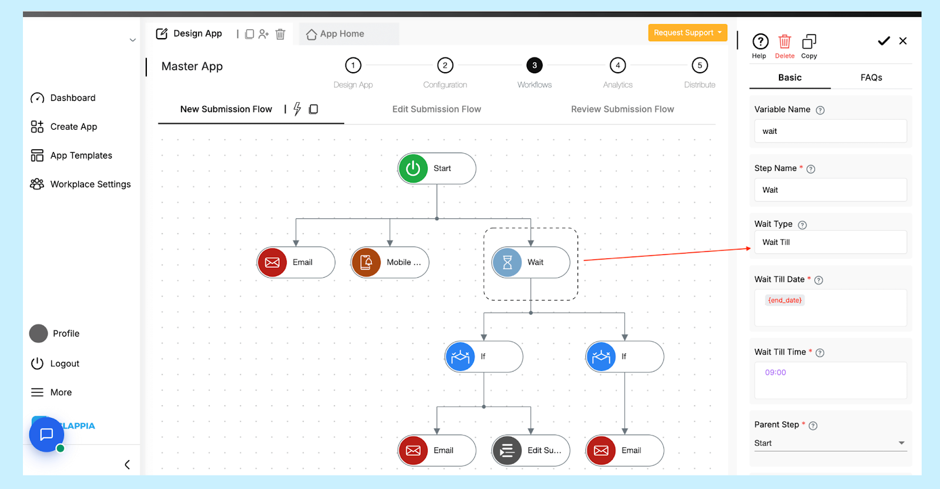Expand the workspace dropdown chevron in sidebar
The height and width of the screenshot is (489, 940).
click(x=133, y=40)
